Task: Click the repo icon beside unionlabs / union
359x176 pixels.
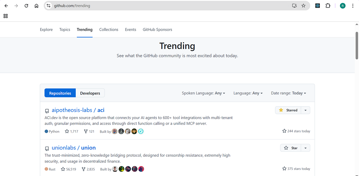Action: click(47, 148)
